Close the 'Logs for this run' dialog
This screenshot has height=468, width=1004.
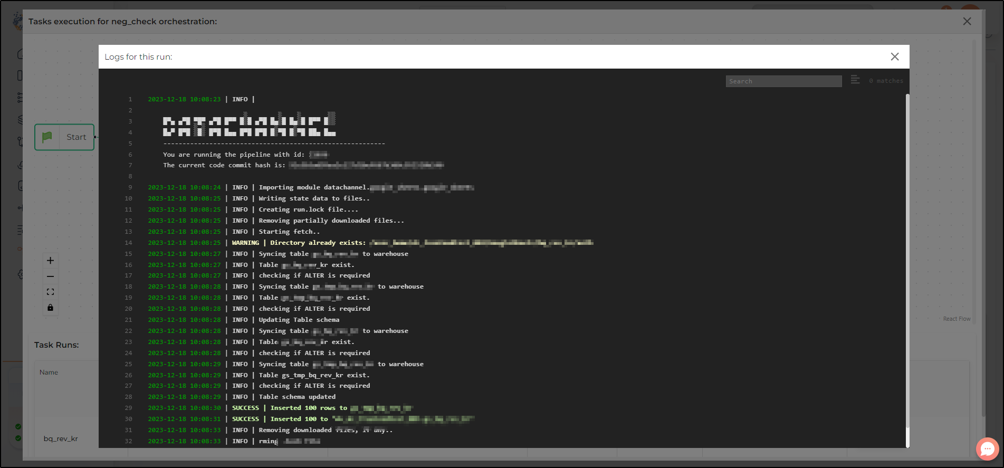click(x=894, y=56)
